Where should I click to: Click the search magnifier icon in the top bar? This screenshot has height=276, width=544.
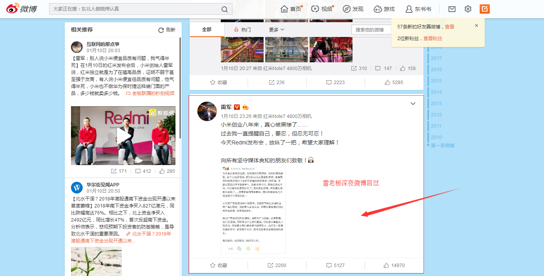pos(225,9)
